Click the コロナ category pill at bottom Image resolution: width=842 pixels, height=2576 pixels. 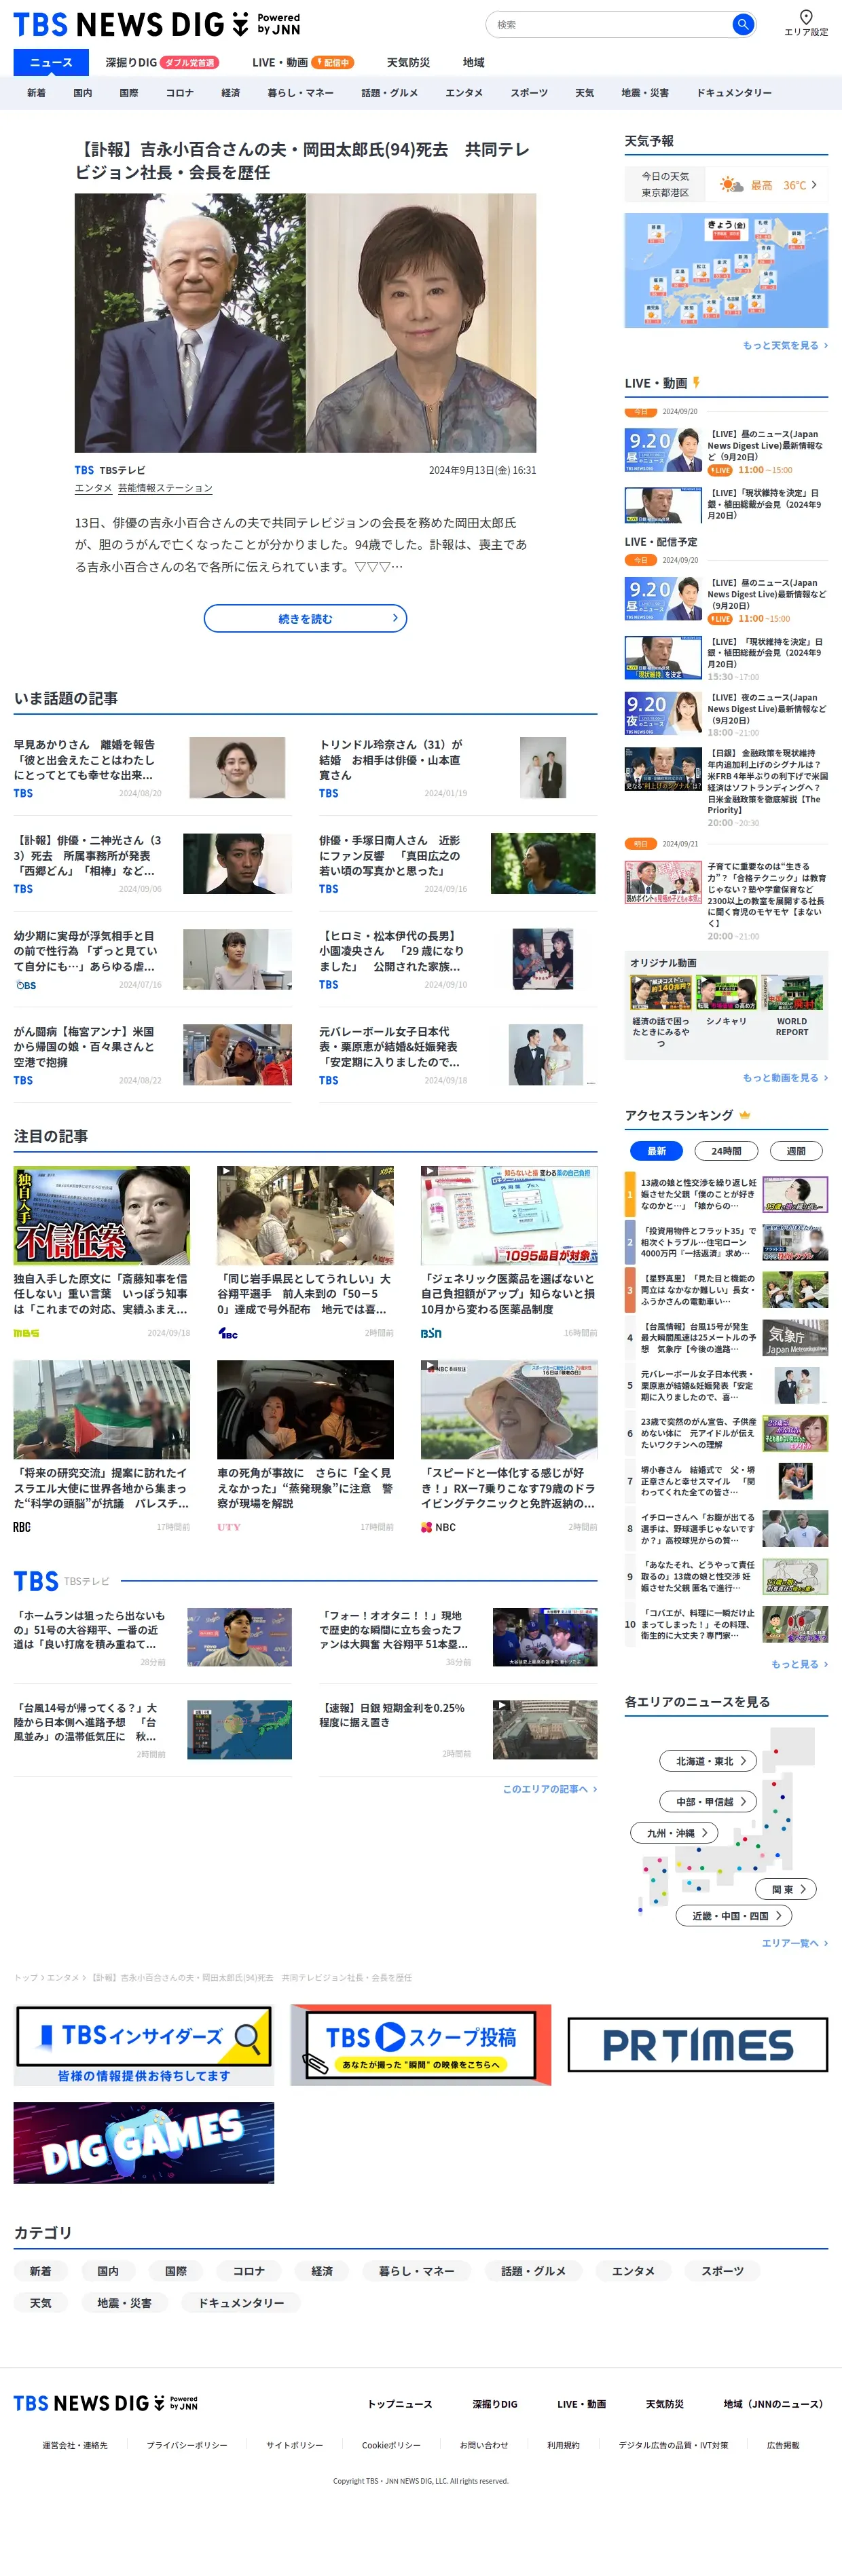[249, 2271]
